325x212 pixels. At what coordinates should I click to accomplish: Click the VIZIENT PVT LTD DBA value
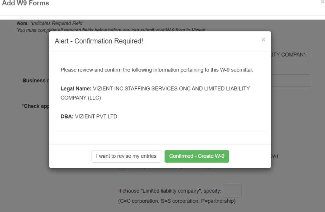[96, 117]
